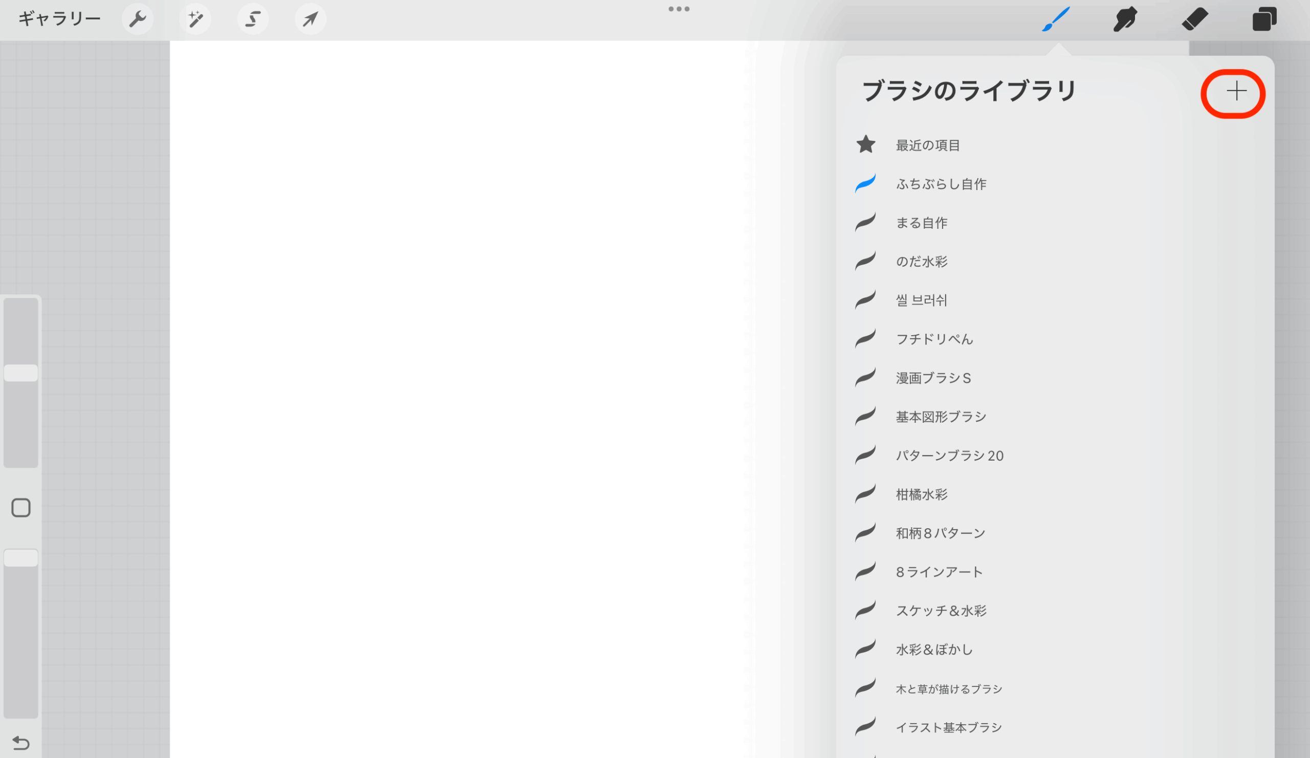Screen dimensions: 1310x758
Task: Tap the star icon beside 最近の項目
Action: point(865,144)
